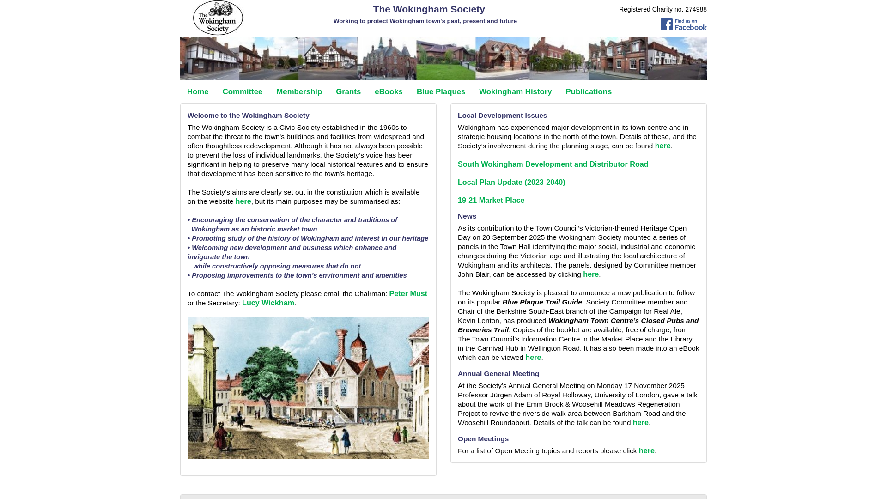
Task: Open 'here' link for John Blair's panels
Action: coord(591,274)
